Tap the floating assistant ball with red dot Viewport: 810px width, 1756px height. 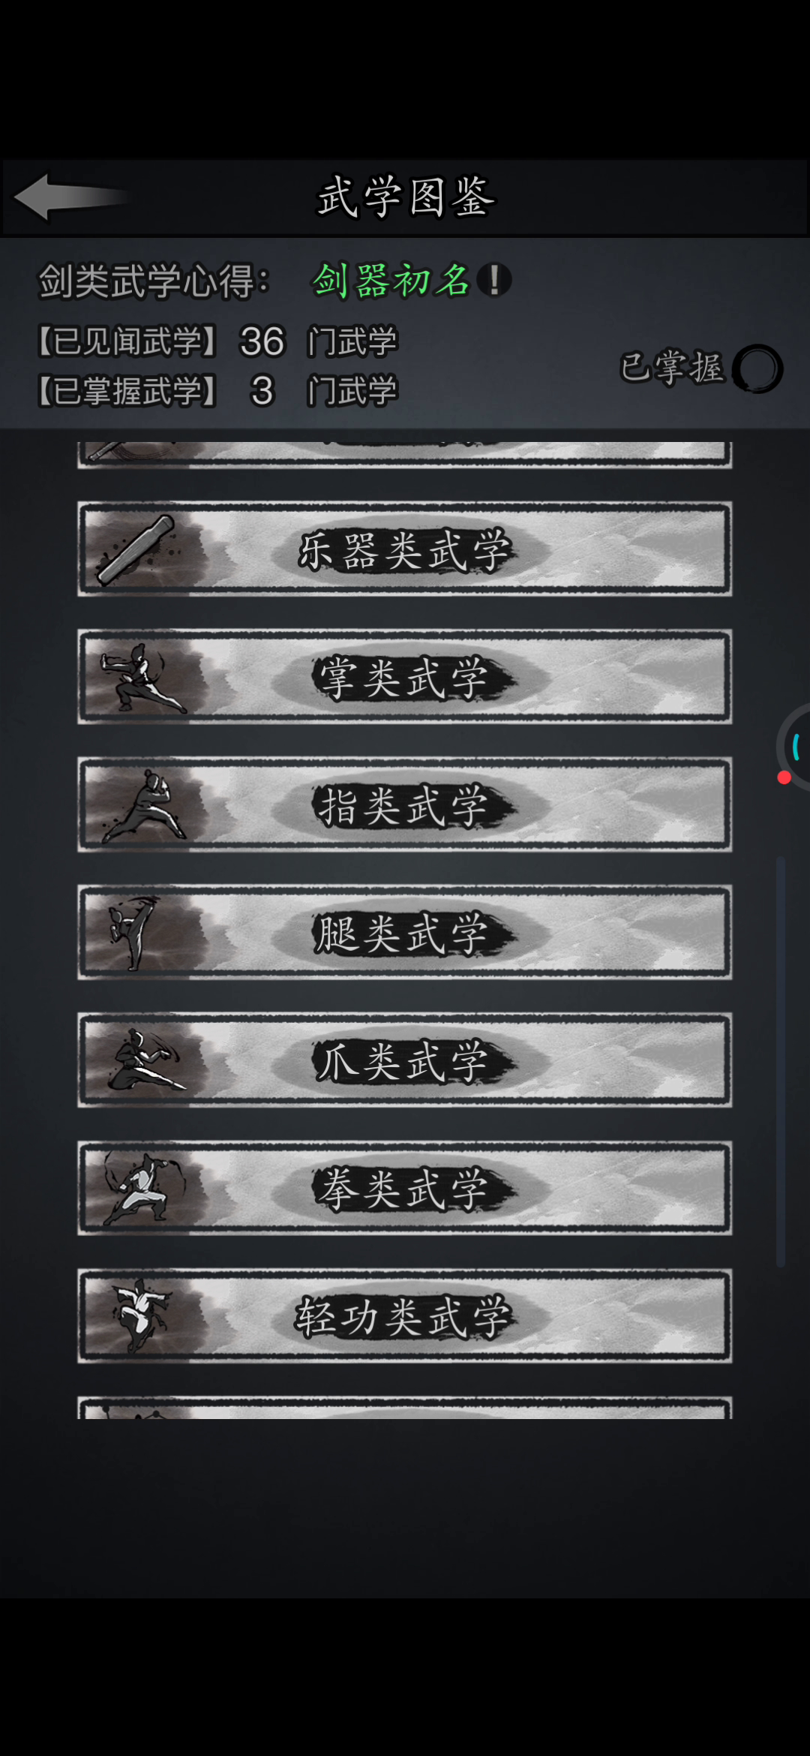click(x=793, y=747)
